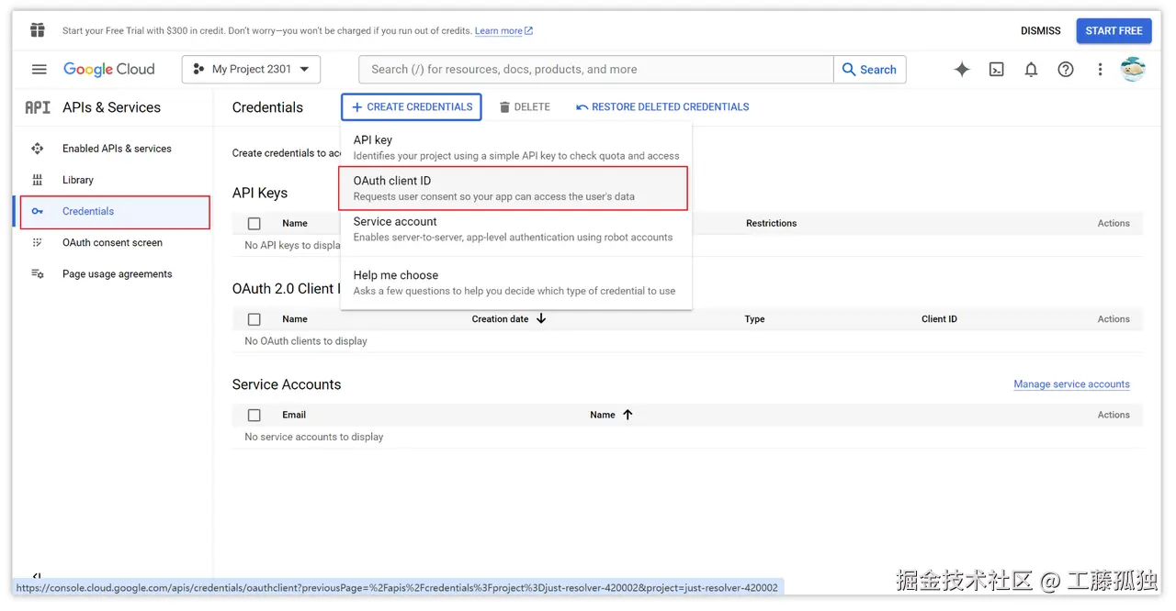Sort by Creation date descending arrow

[x=541, y=318]
